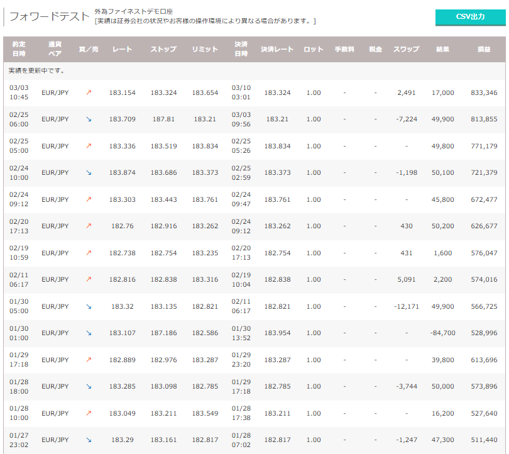509x454 pixels.
Task: Select the buy arrow on the 02/11 06:17 trade
Action: tap(89, 280)
